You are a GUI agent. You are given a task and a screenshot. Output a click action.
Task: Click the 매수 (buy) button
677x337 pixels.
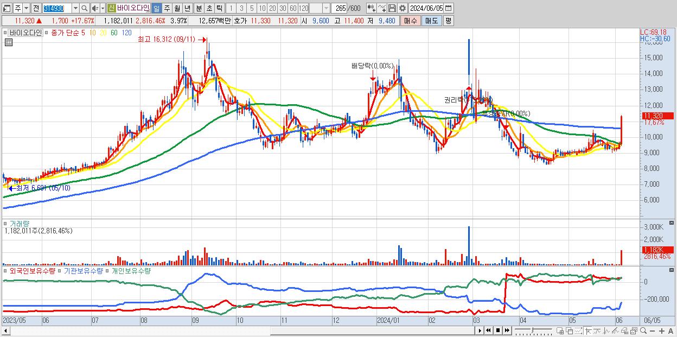[410, 21]
